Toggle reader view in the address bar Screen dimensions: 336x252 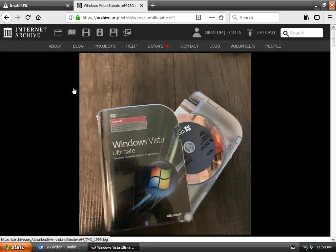click(x=199, y=17)
